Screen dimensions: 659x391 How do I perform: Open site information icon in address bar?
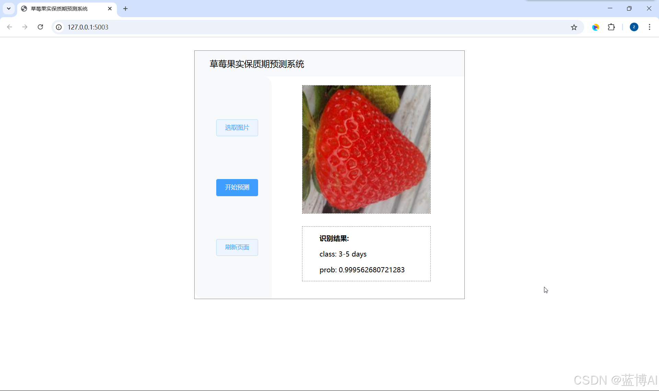tap(59, 27)
